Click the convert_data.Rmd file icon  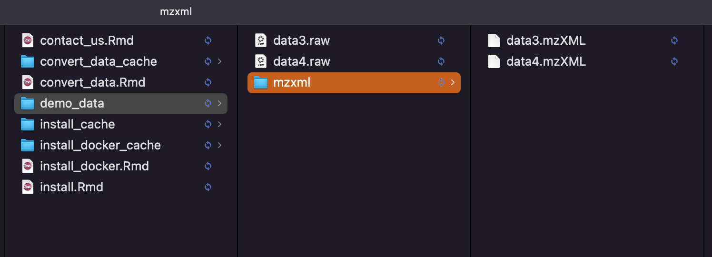tap(28, 82)
